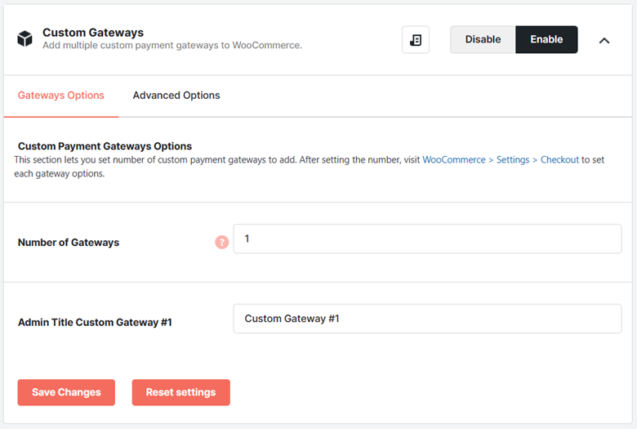Click the Admin Title Custom Gateway #1 field
Screen dimensions: 637x429
427,319
